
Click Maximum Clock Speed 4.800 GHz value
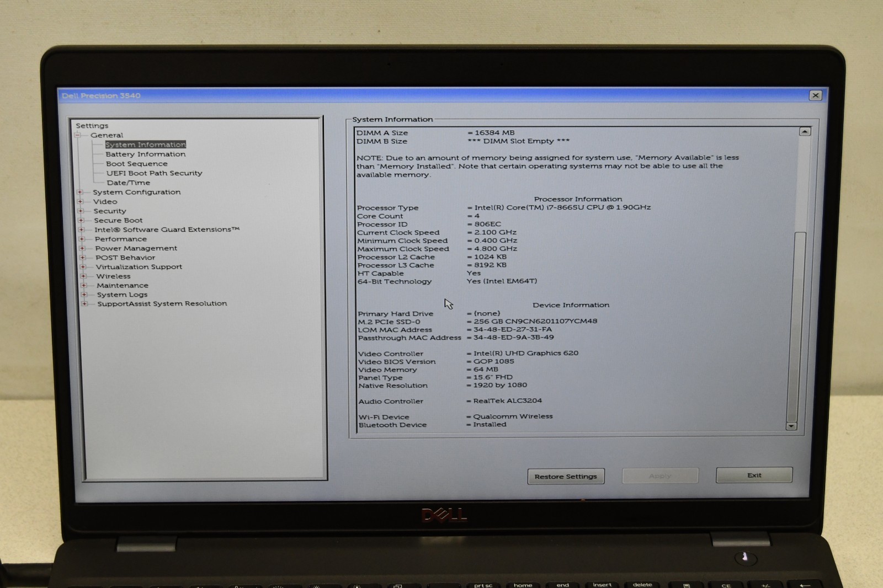tap(496, 249)
